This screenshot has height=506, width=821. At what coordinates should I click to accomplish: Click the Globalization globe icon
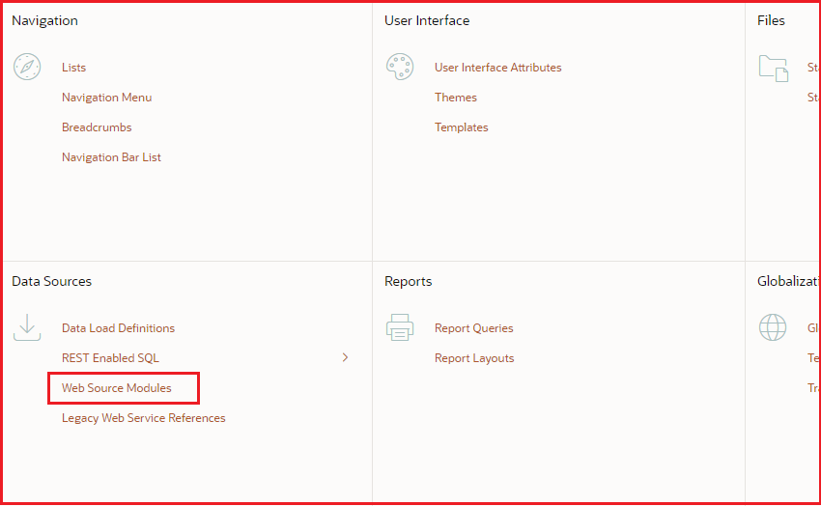click(773, 327)
